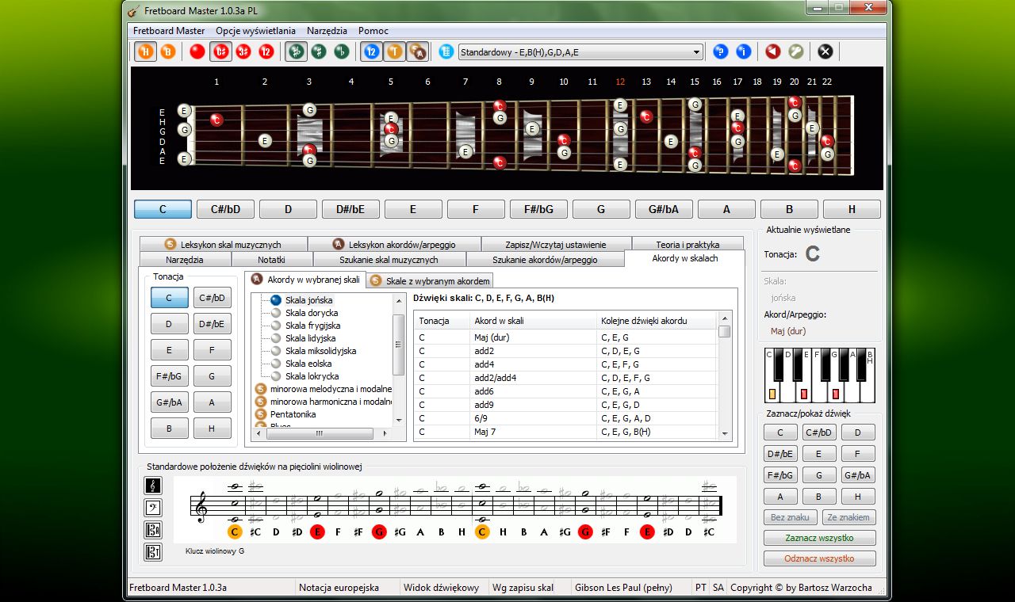Open Opcje wyświetlania menu

pos(255,31)
